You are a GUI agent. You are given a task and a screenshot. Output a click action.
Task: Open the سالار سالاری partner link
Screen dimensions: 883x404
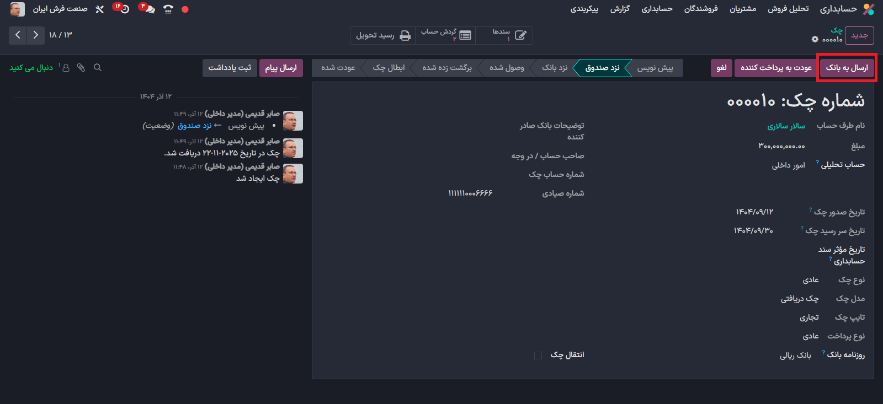coord(786,126)
